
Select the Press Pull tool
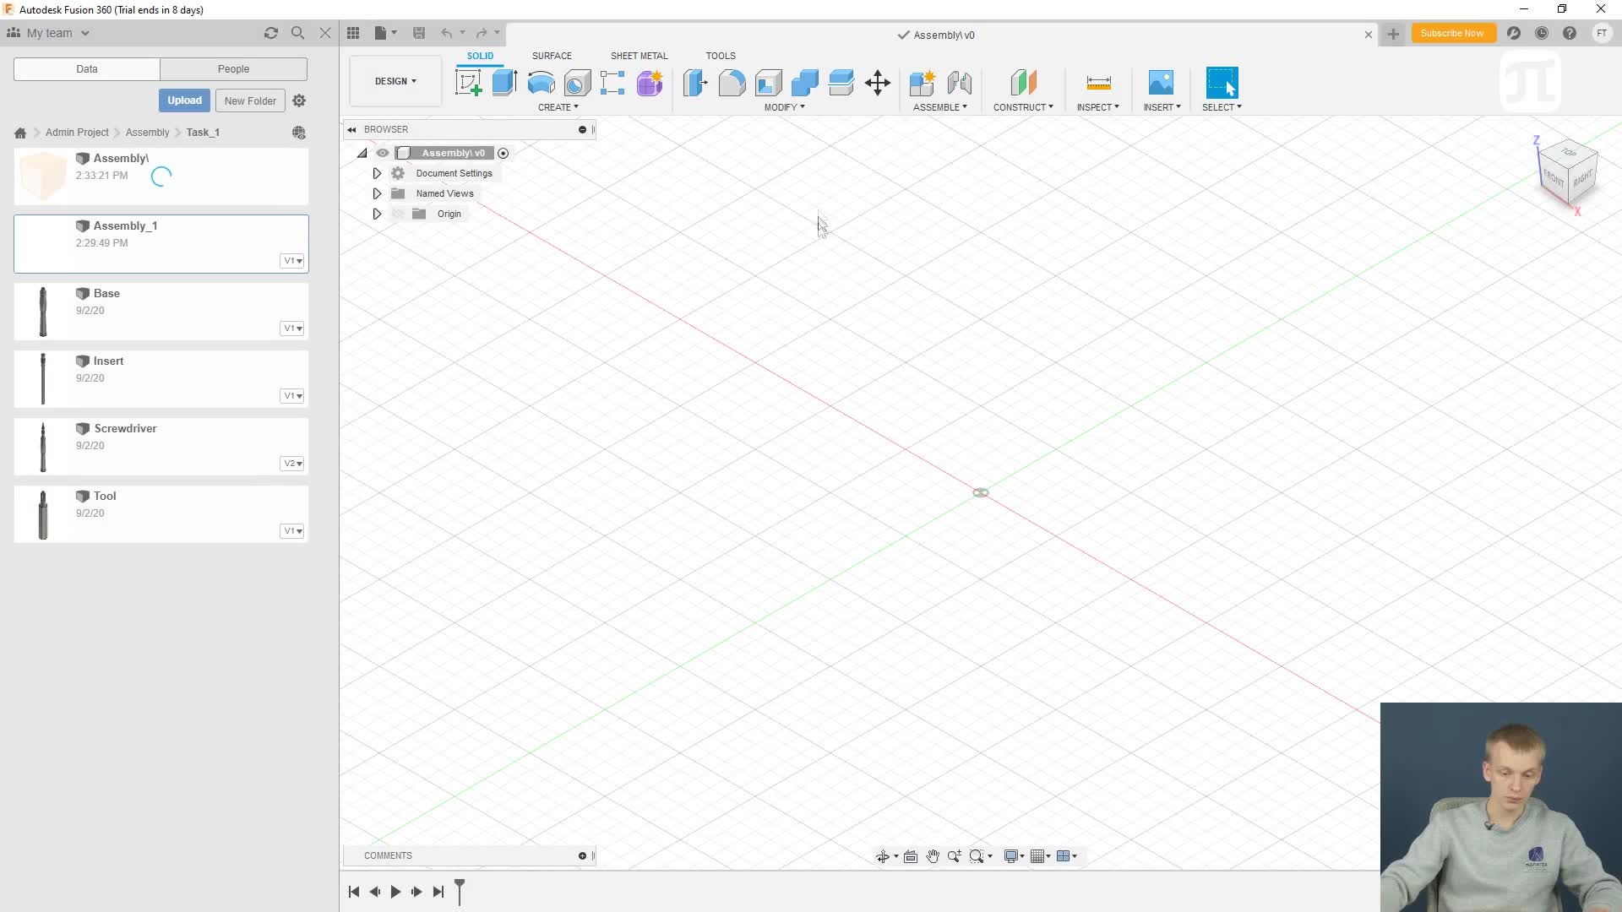point(695,83)
